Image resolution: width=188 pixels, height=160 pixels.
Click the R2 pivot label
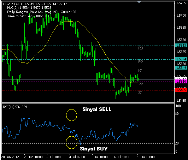tap(141, 62)
